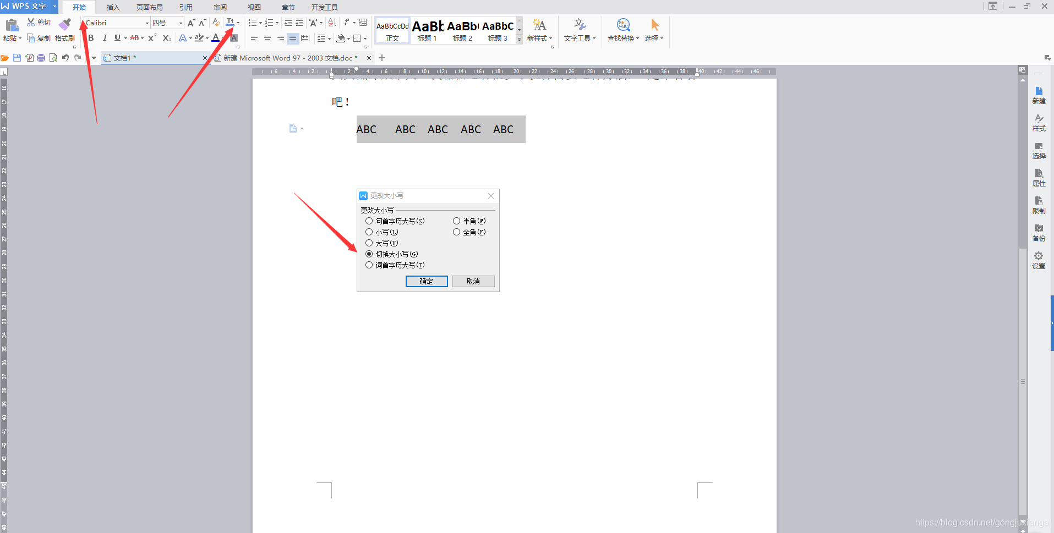Image resolution: width=1054 pixels, height=533 pixels.
Task: Decrease the font size with the shrink icon
Action: coord(202,23)
